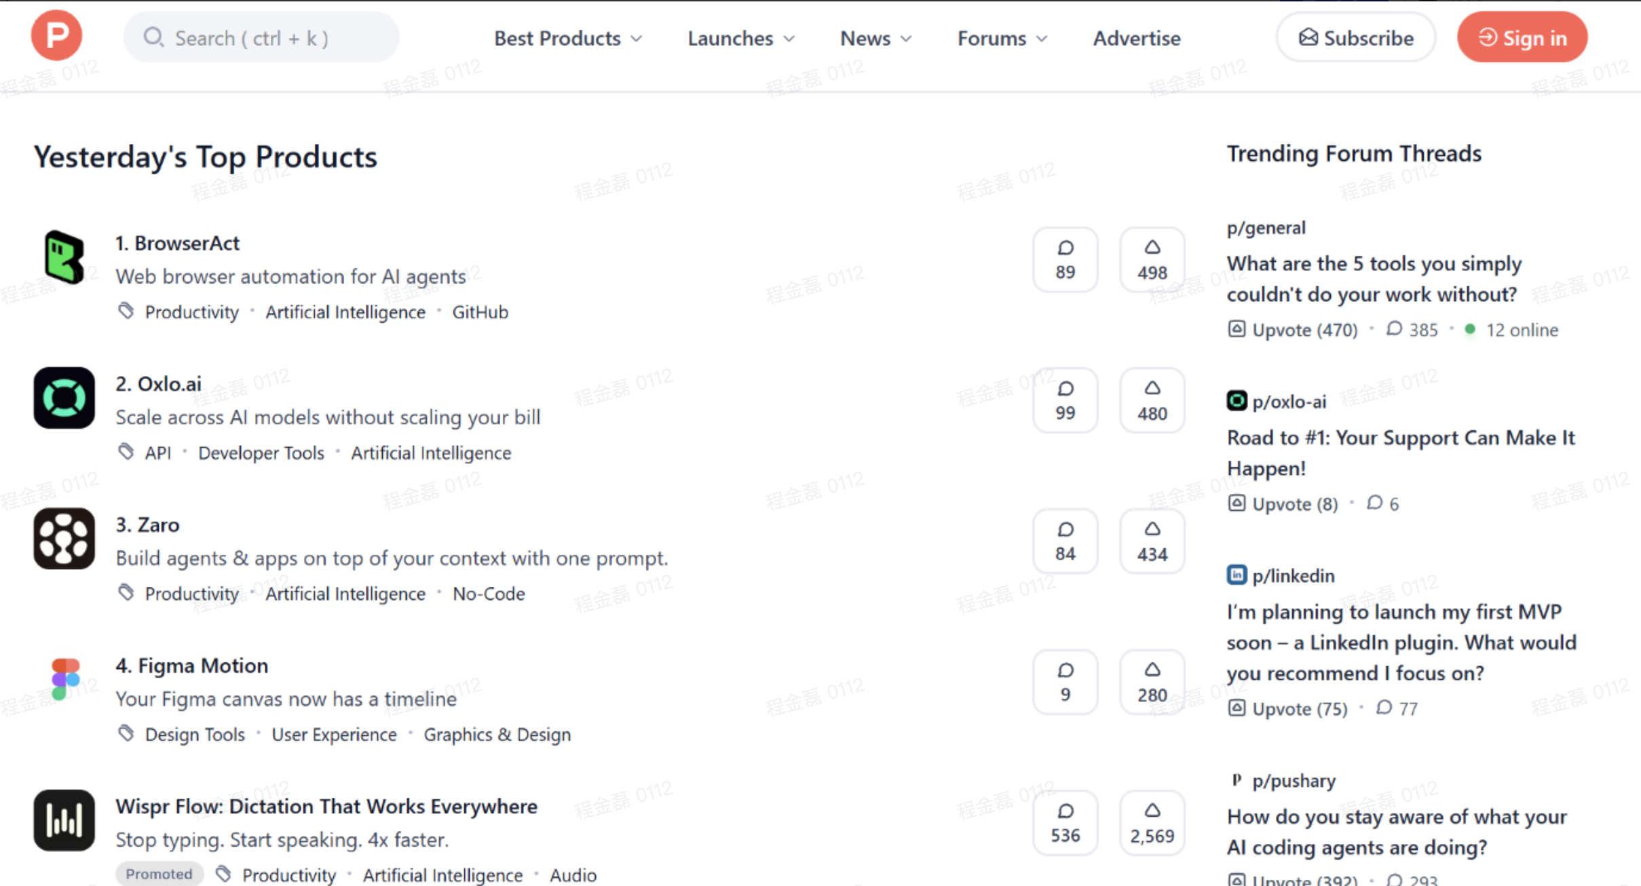
Task: Open the Advertise page
Action: 1137,38
